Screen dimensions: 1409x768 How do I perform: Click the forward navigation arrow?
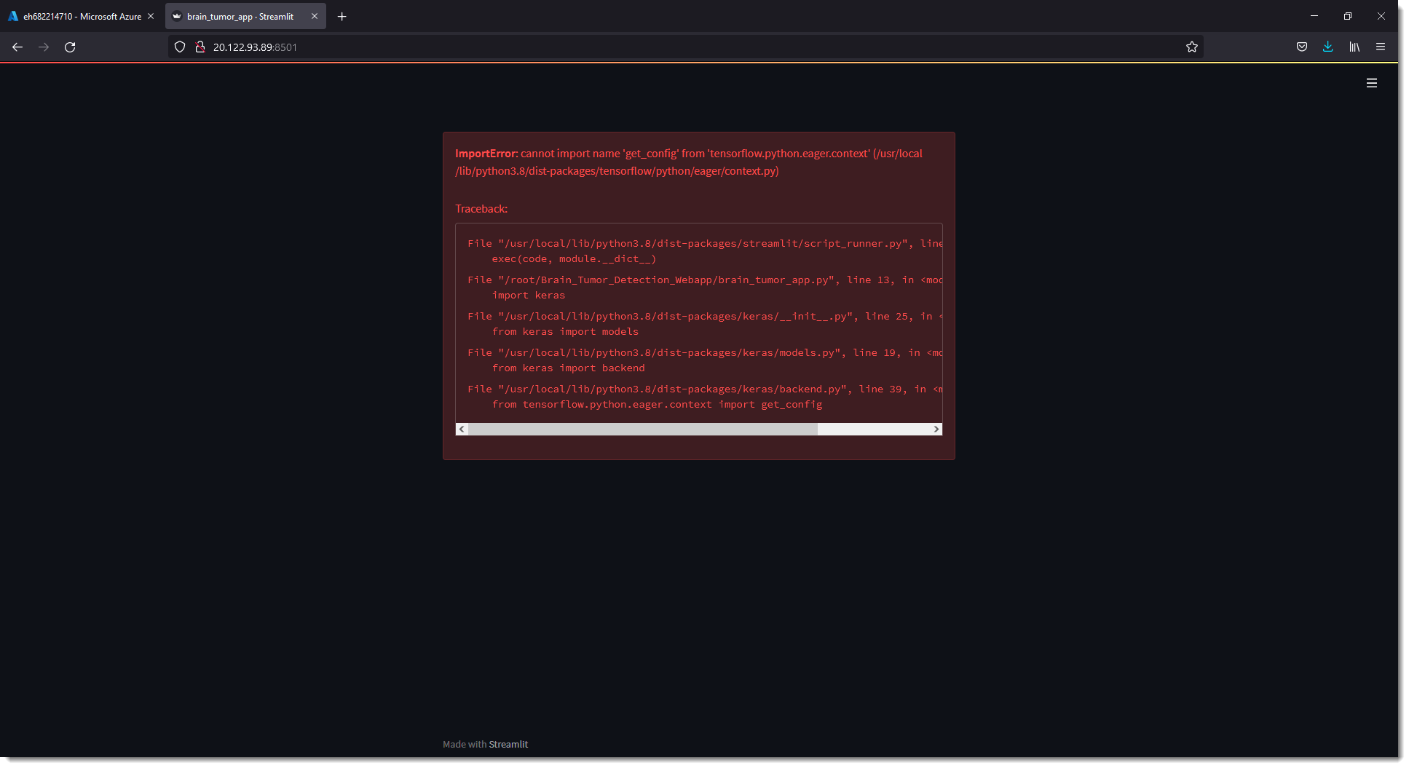pos(43,47)
